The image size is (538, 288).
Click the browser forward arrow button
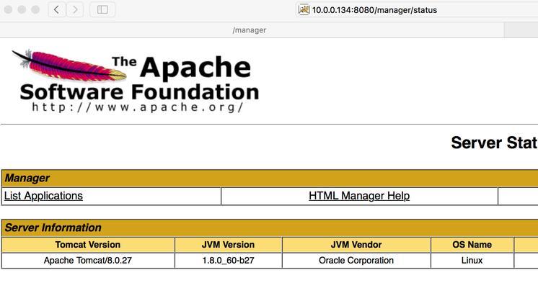click(x=74, y=9)
